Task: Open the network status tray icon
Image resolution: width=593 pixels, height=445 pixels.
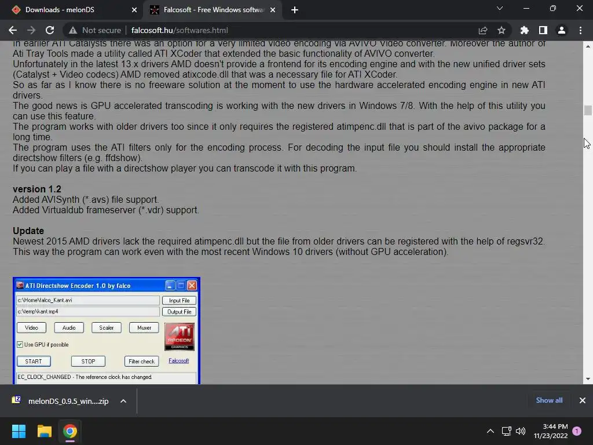Action: point(506,431)
